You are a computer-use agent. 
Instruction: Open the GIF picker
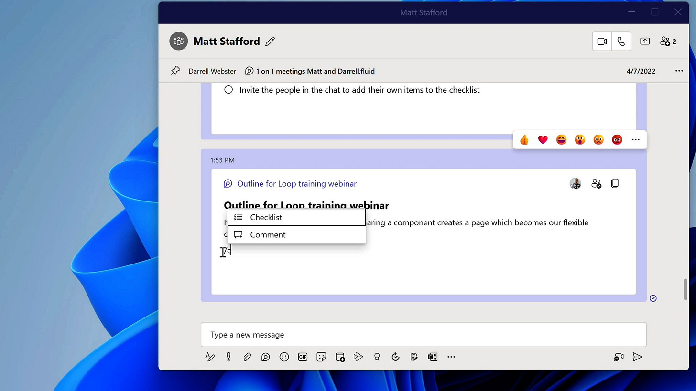click(303, 357)
